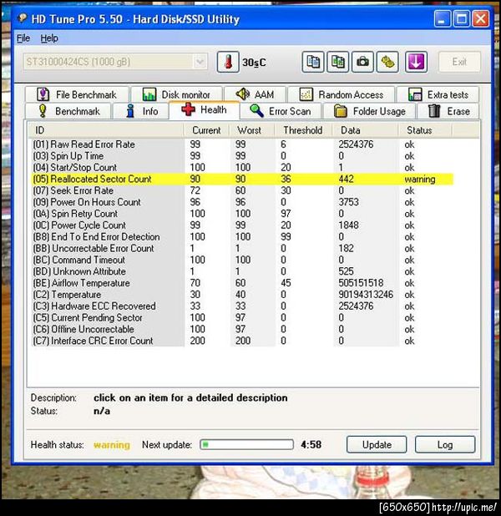Switch to the Random Access tab
Screen dimensions: 501x516
pos(342,95)
